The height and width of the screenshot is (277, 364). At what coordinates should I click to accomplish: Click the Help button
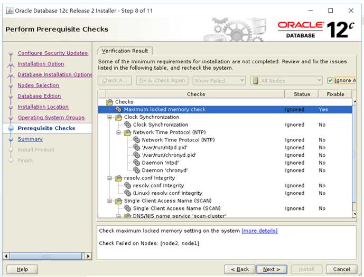[22, 270]
